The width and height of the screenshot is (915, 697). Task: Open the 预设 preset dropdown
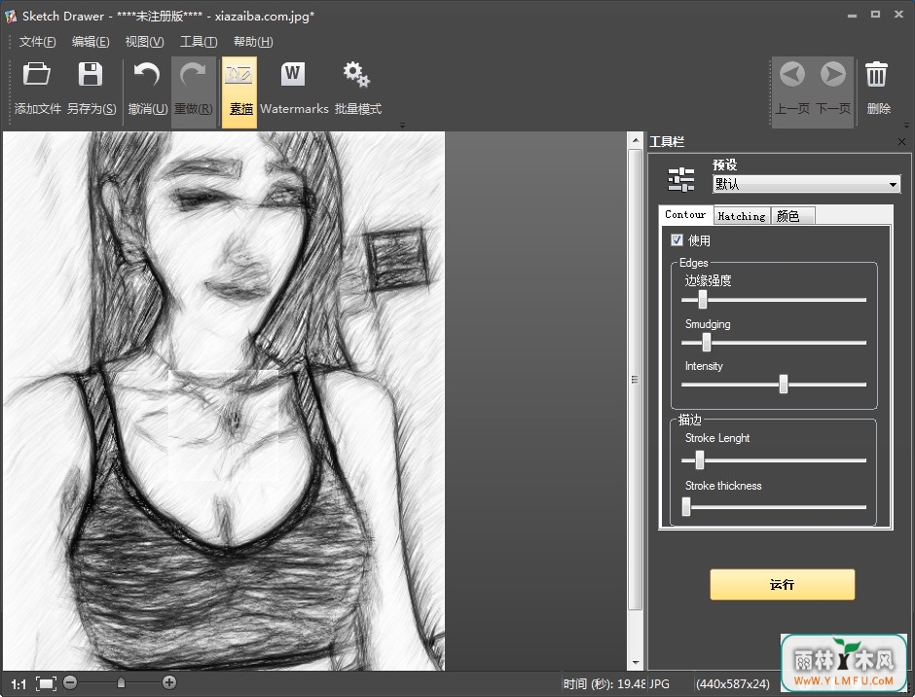(x=806, y=184)
